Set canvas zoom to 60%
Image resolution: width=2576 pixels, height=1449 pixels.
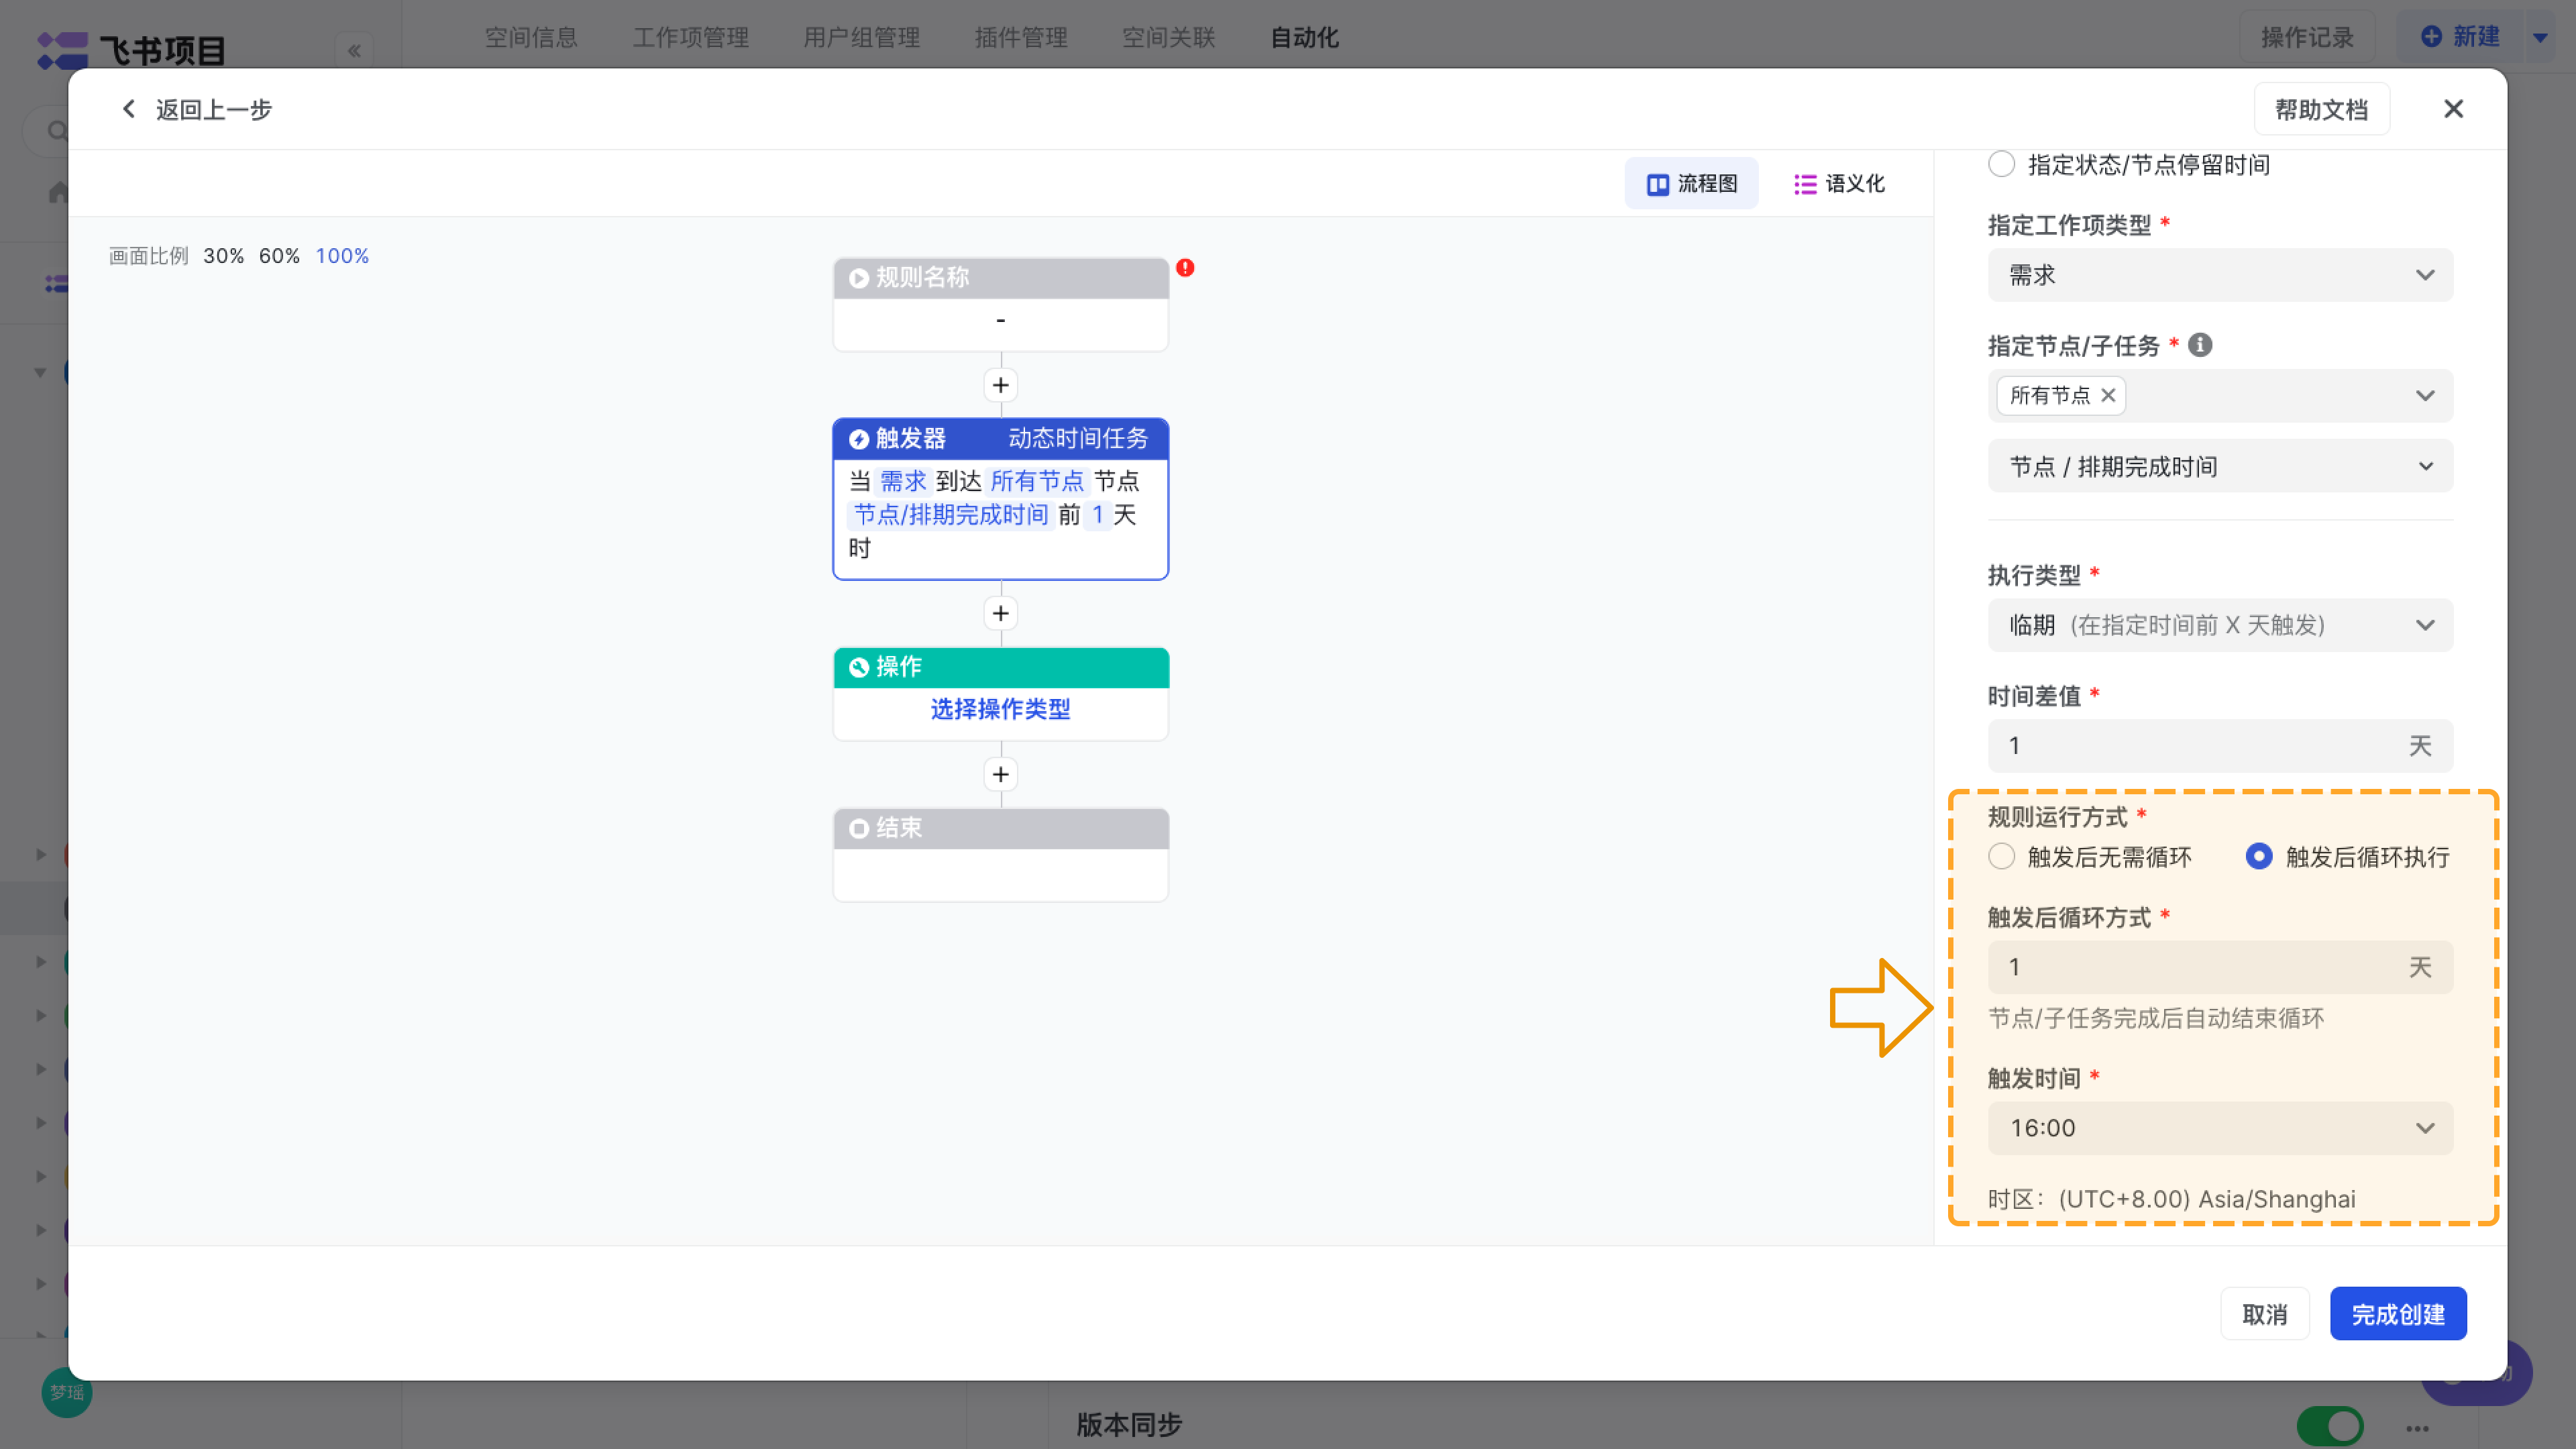coord(279,256)
